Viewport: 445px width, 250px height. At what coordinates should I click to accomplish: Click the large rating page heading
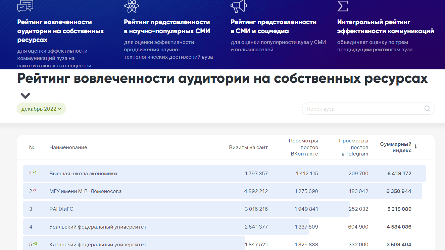coord(223,79)
